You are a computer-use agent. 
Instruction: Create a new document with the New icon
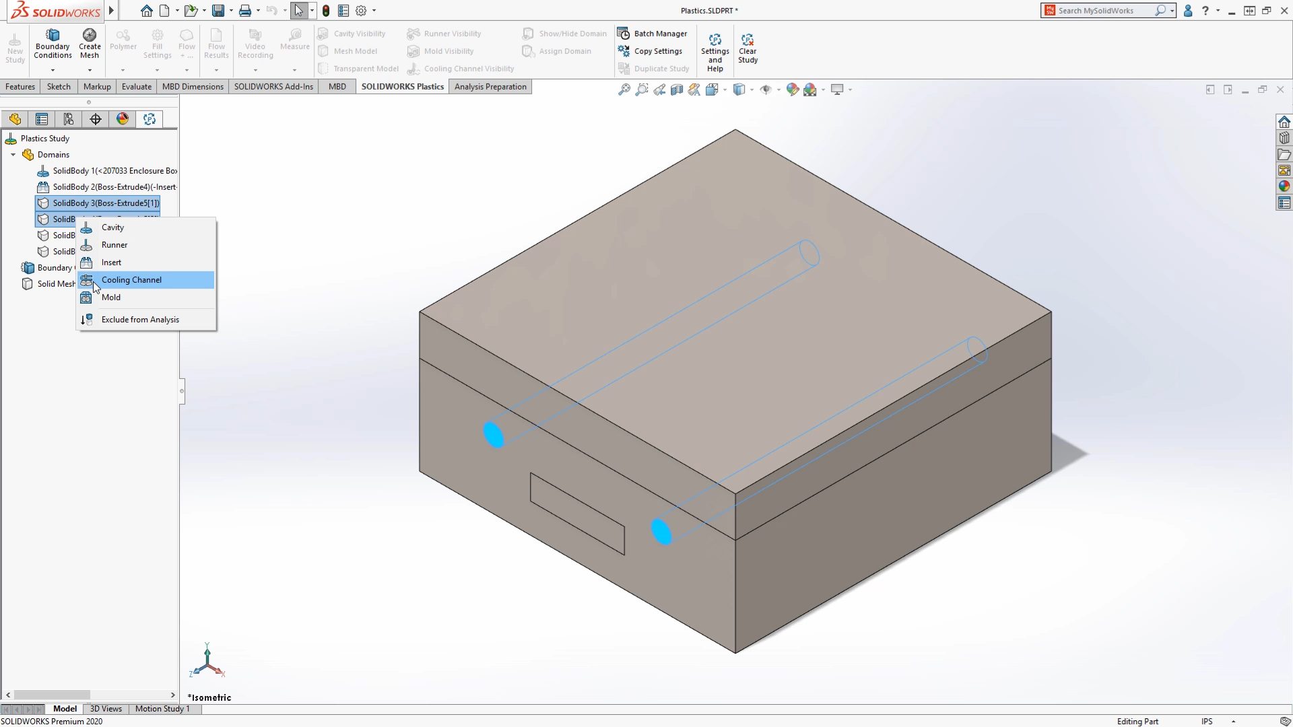(x=164, y=11)
